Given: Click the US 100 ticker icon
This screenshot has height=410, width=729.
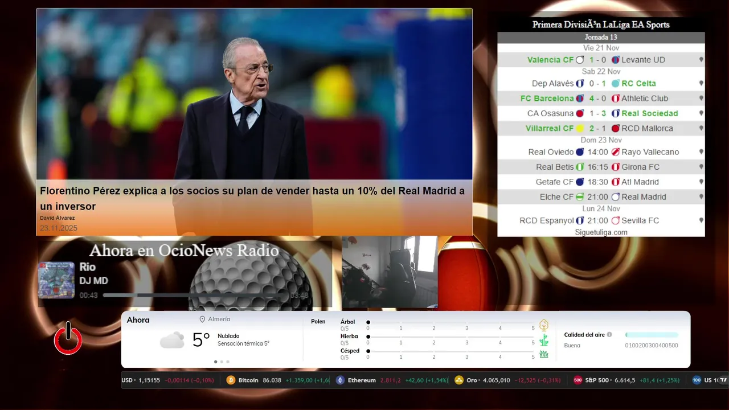Looking at the screenshot, I should pyautogui.click(x=697, y=380).
